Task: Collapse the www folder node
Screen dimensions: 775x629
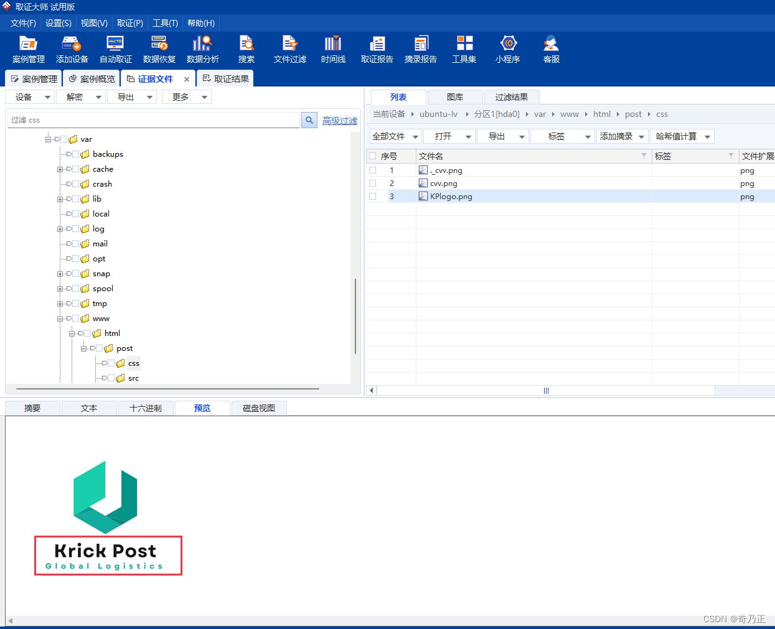Action: coord(60,319)
